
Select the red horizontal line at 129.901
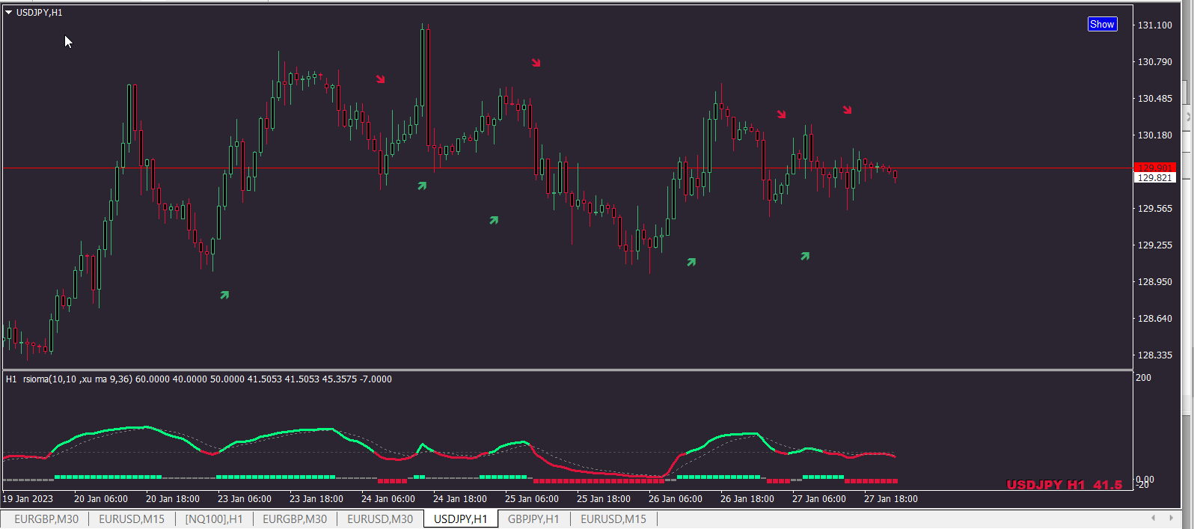pos(569,168)
